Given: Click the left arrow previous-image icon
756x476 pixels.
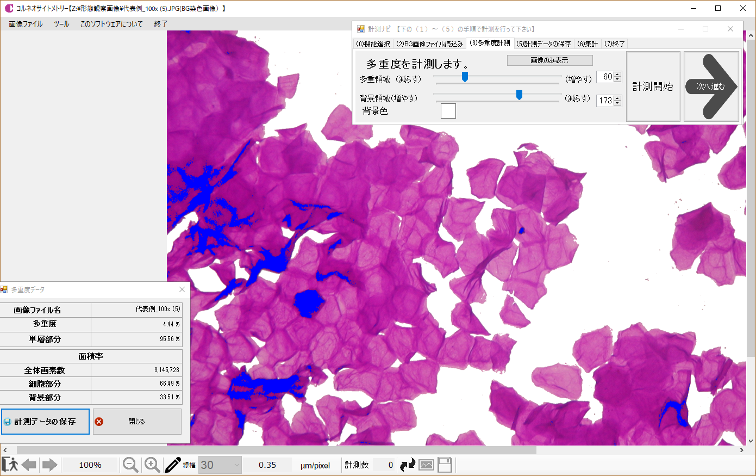Looking at the screenshot, I should click(x=29, y=465).
